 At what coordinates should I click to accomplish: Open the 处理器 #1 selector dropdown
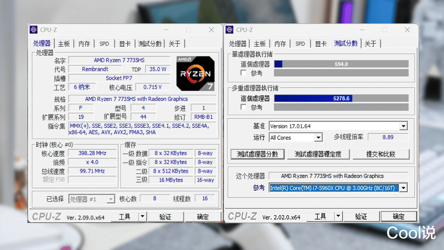[110, 199]
